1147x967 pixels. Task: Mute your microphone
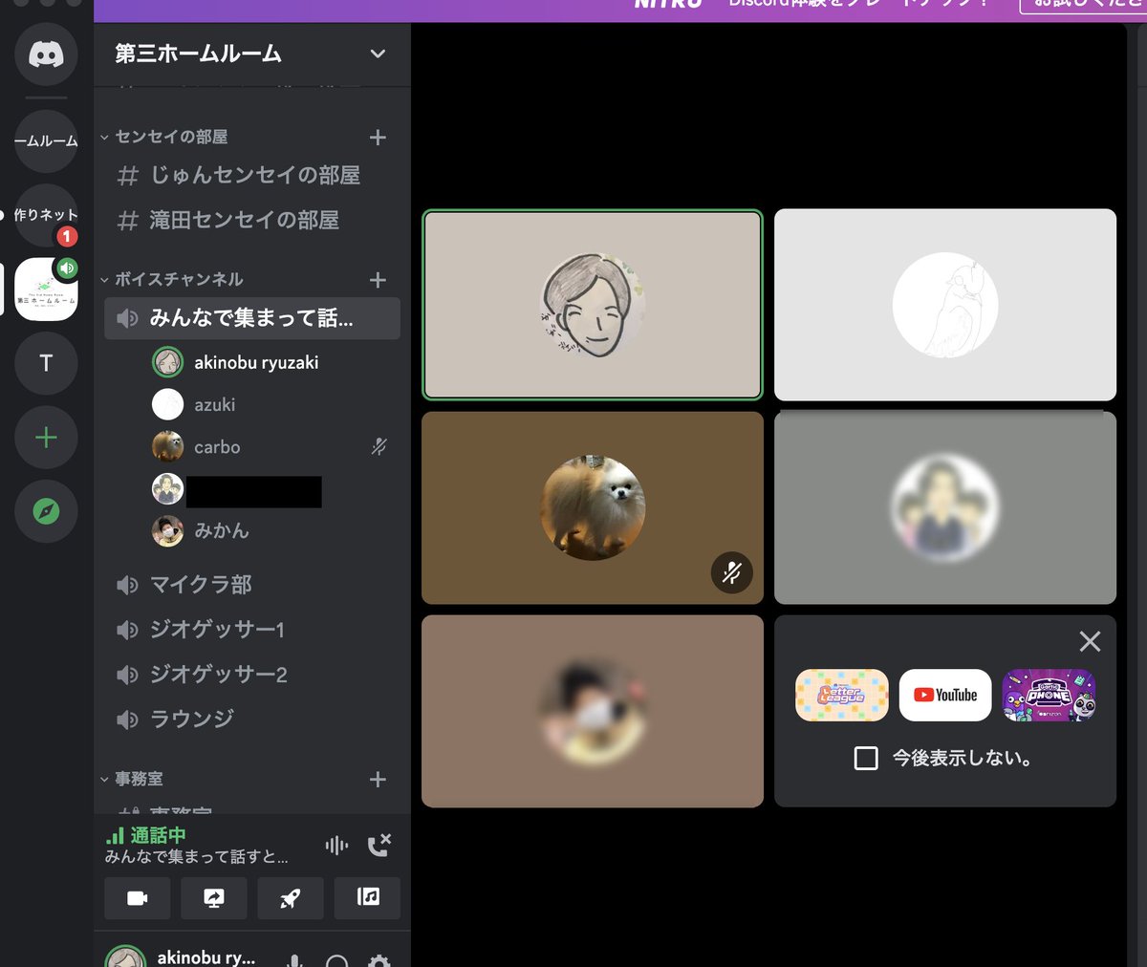click(x=294, y=960)
